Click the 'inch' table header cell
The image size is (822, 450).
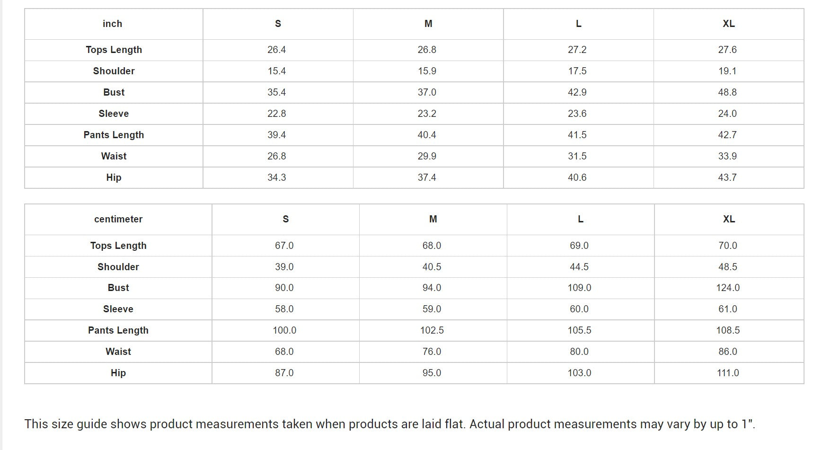pos(114,24)
